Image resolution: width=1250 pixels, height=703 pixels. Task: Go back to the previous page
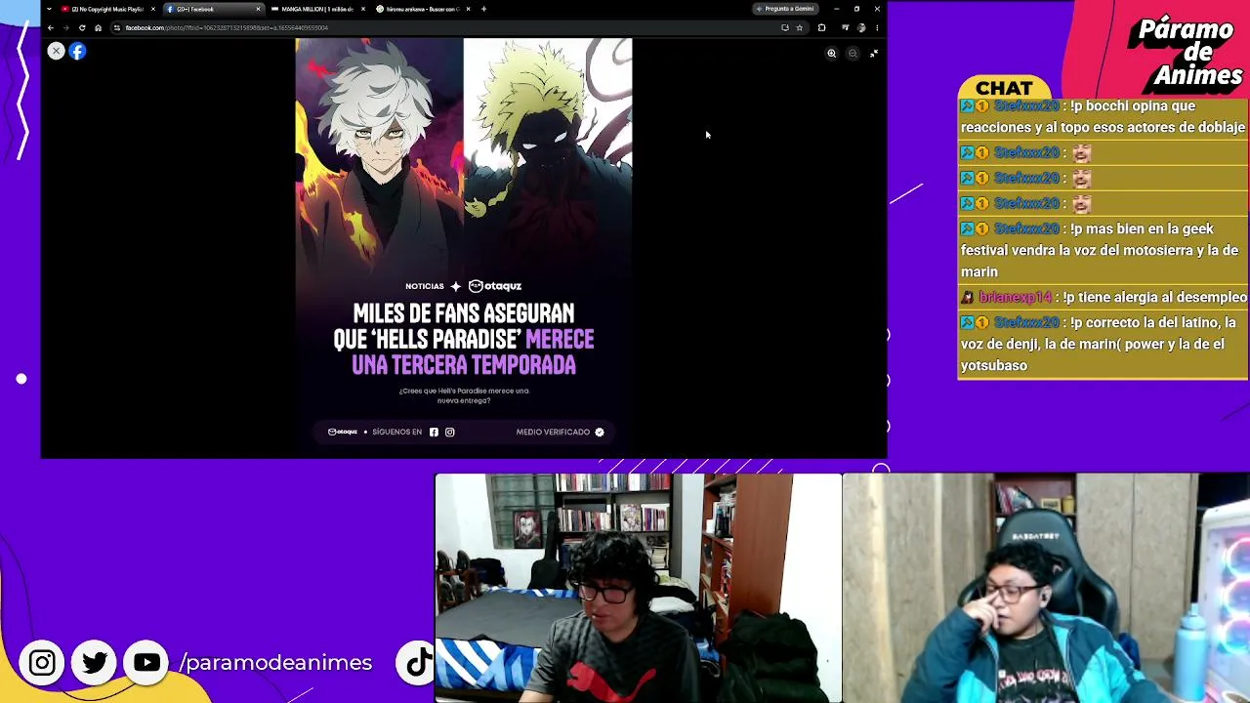pyautogui.click(x=51, y=27)
